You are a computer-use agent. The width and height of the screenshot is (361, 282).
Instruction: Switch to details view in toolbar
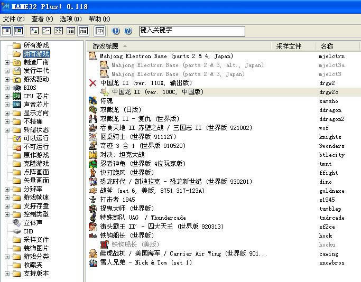[x=71, y=31]
